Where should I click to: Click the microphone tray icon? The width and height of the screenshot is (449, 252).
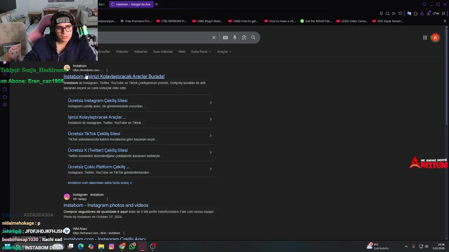[414, 246]
